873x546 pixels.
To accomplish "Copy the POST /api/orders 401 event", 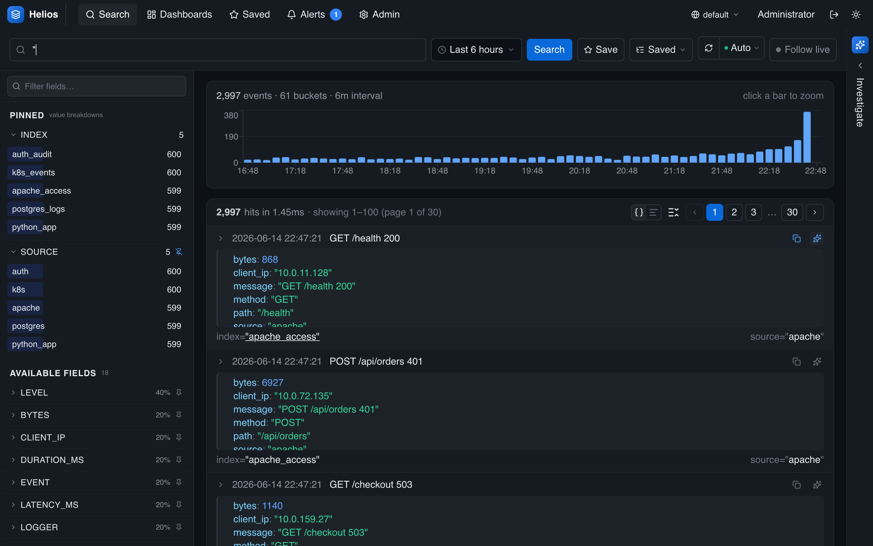I will 797,362.
